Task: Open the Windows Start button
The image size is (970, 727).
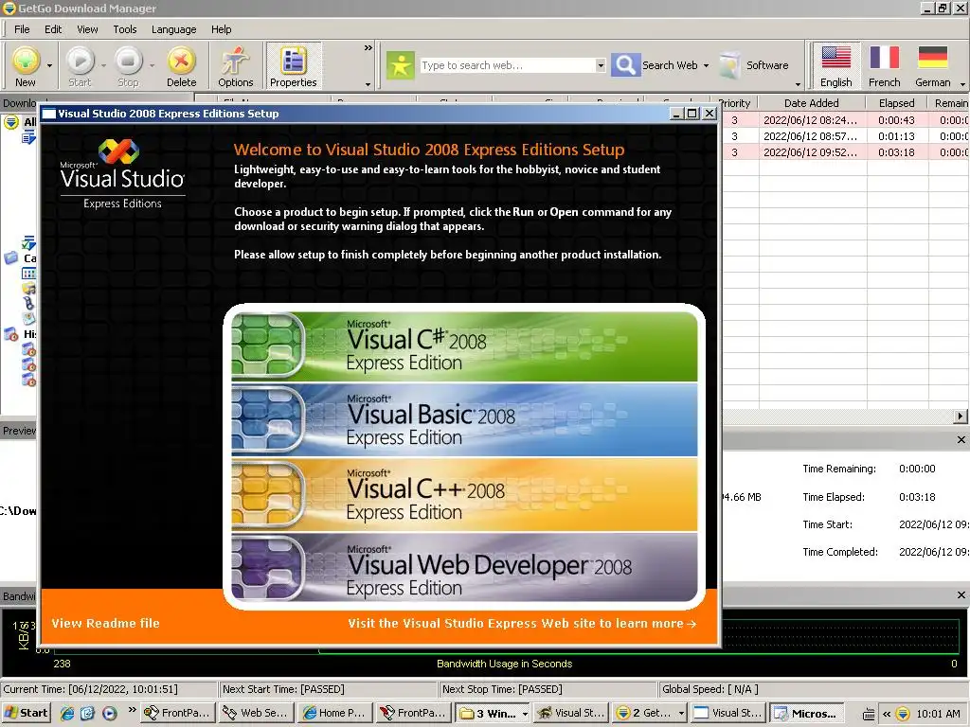Action: [x=26, y=713]
